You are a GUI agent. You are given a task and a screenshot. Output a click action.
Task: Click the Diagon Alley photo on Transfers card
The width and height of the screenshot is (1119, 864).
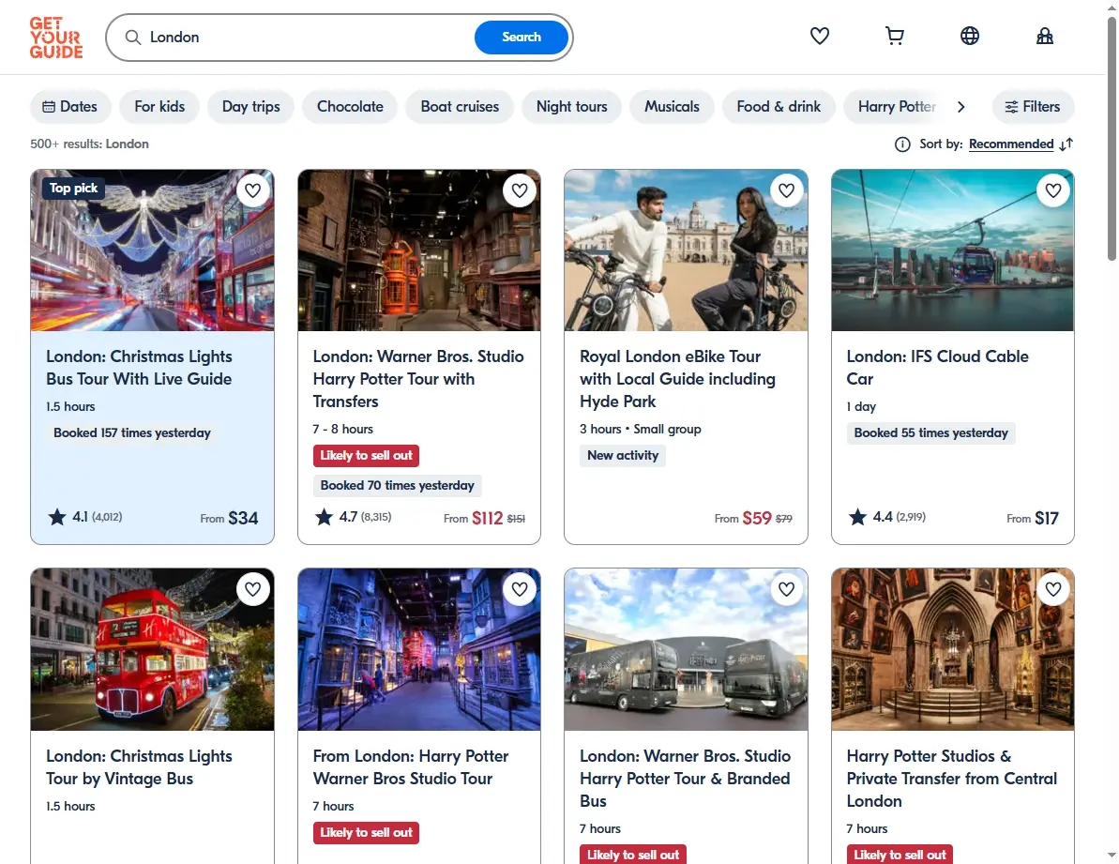419,250
